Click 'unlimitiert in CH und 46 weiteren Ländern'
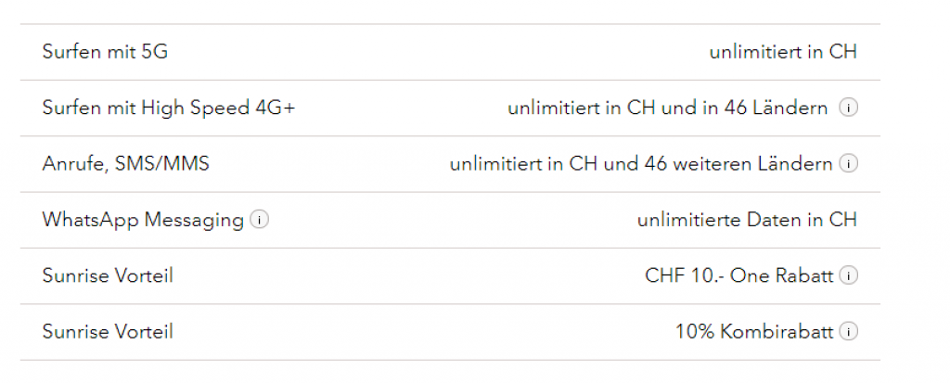 tap(641, 164)
